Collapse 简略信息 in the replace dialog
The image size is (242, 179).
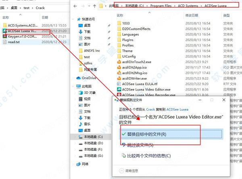coord(128,171)
